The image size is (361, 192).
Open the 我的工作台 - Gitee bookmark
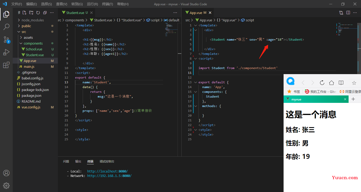320,92
